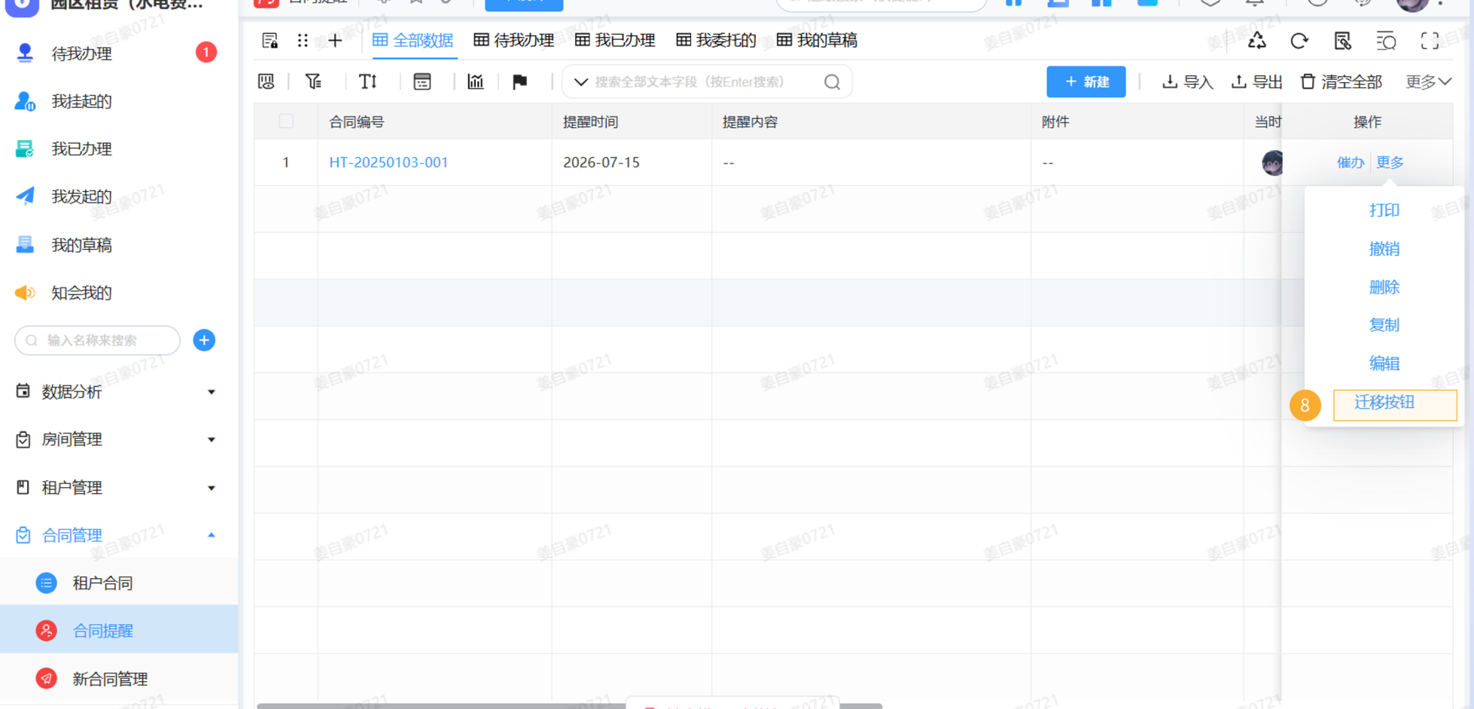Choose 复制 from the action menu
Screen dimensions: 1474x709
[1384, 325]
